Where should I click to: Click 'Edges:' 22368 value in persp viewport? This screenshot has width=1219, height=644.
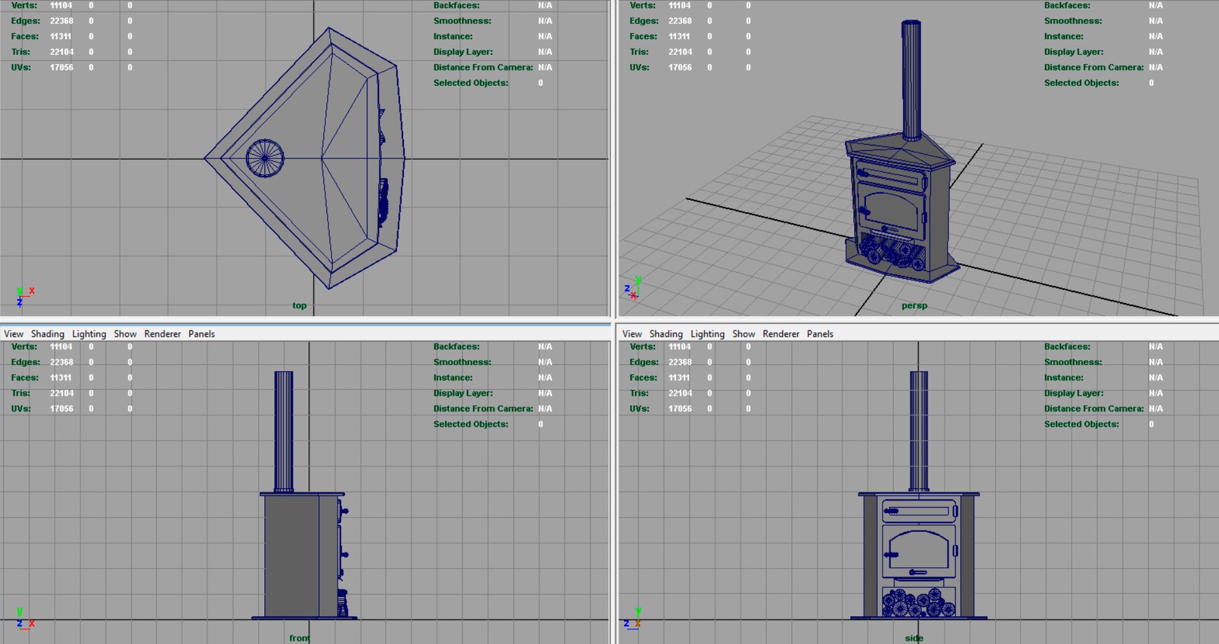pyautogui.click(x=680, y=21)
